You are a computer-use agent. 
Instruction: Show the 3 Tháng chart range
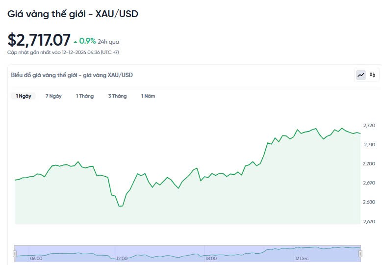117,96
